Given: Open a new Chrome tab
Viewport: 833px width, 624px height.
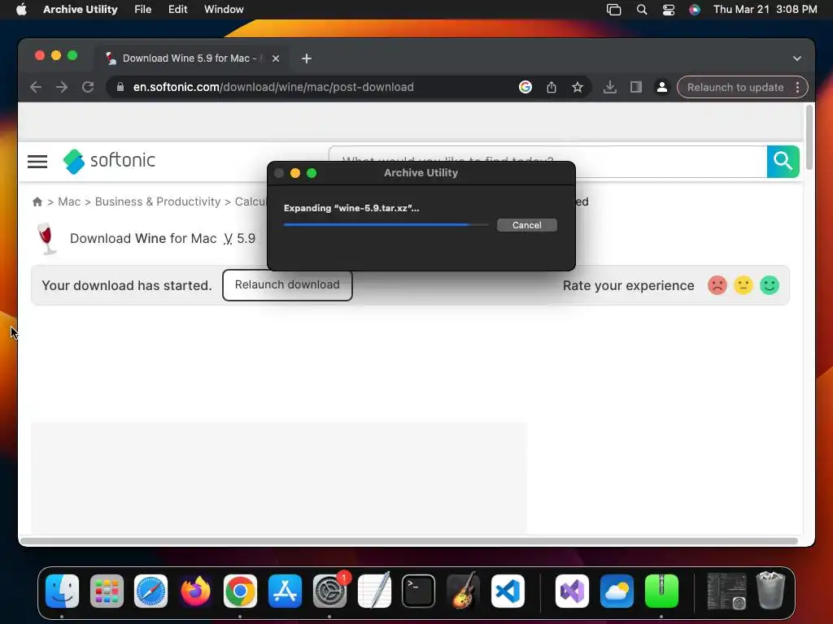Looking at the screenshot, I should (307, 58).
